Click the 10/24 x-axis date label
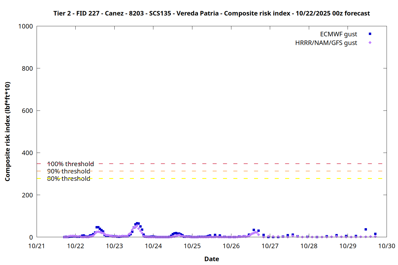 (x=153, y=246)
